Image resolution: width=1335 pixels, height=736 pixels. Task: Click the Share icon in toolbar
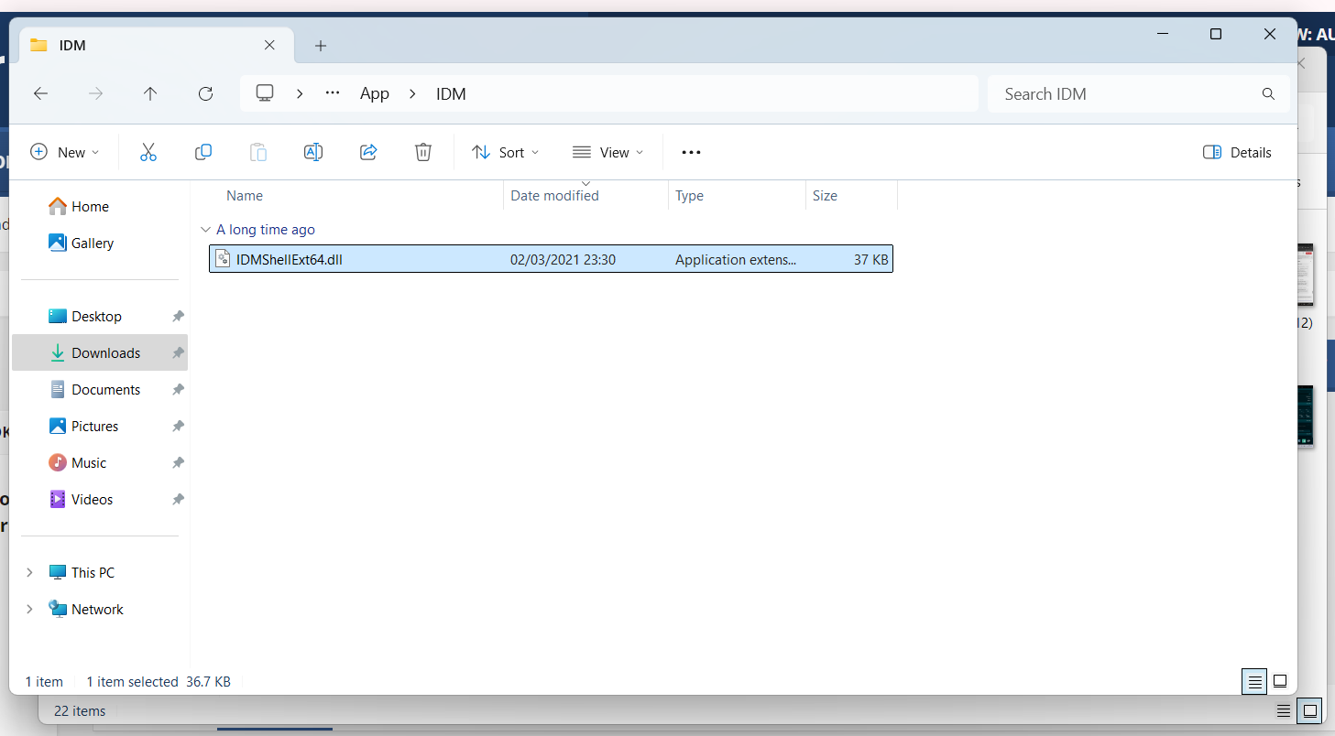[x=368, y=153]
